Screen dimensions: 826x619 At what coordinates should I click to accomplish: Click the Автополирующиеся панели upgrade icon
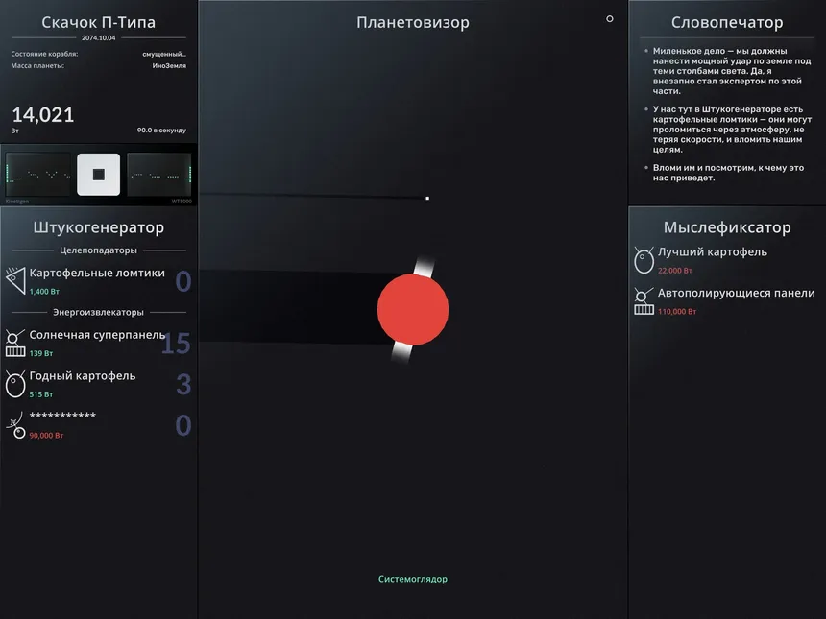click(644, 301)
